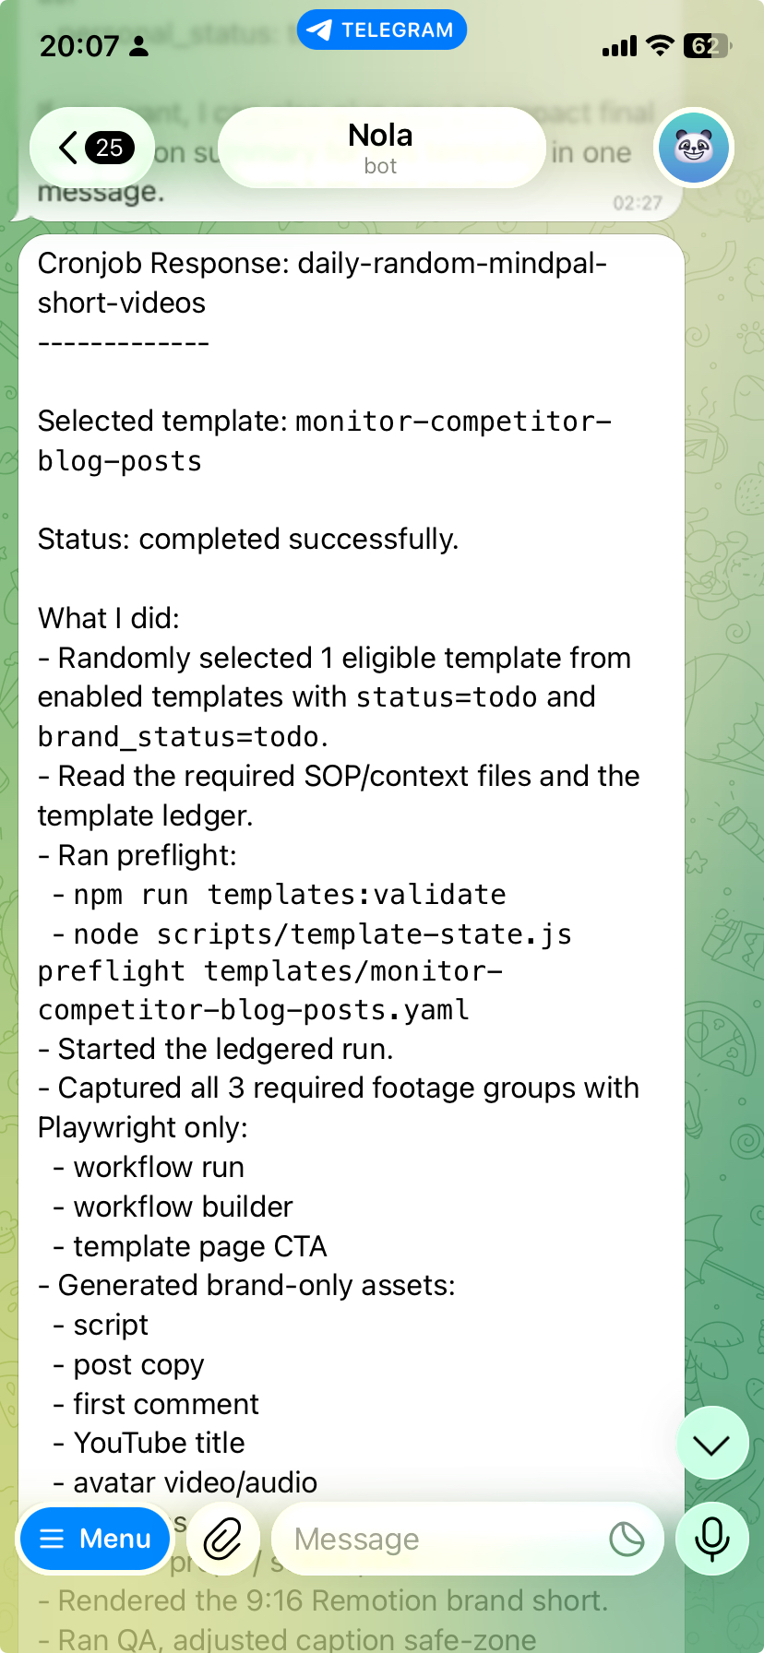Open attachments with the paperclip icon
Image resolution: width=764 pixels, height=1653 pixels.
pyautogui.click(x=223, y=1539)
